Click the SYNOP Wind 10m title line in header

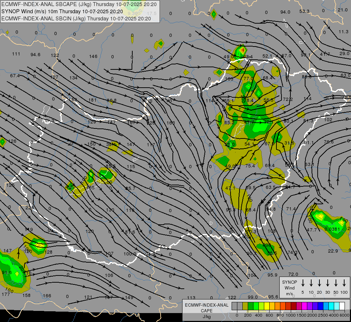point(62,11)
